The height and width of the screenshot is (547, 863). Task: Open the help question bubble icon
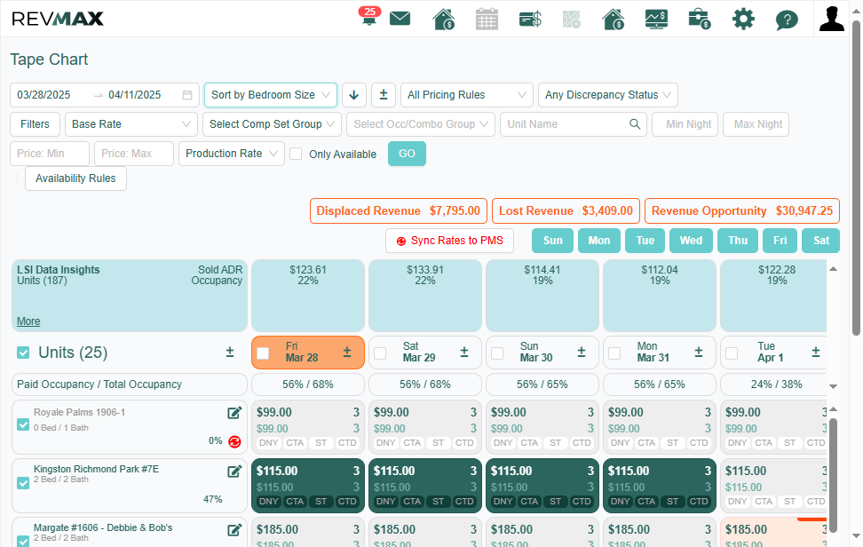tap(787, 20)
